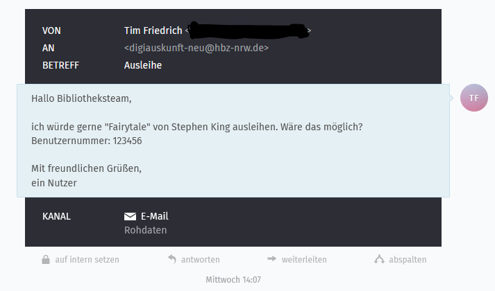Click the E-Mail envelope icon
This screenshot has height=291, width=495.
[x=130, y=216]
